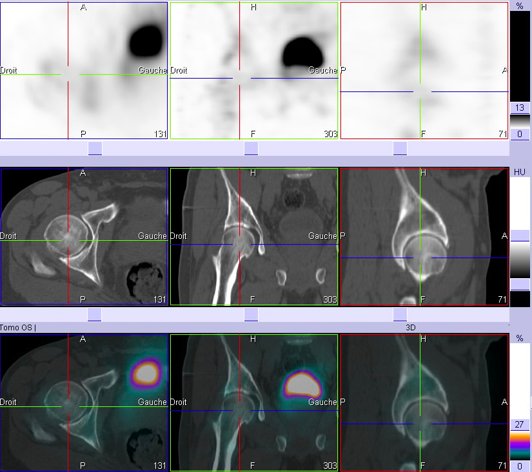532x472 pixels.
Task: Select the top-right sagittal scintigraphy view
Action: pyautogui.click(x=424, y=70)
